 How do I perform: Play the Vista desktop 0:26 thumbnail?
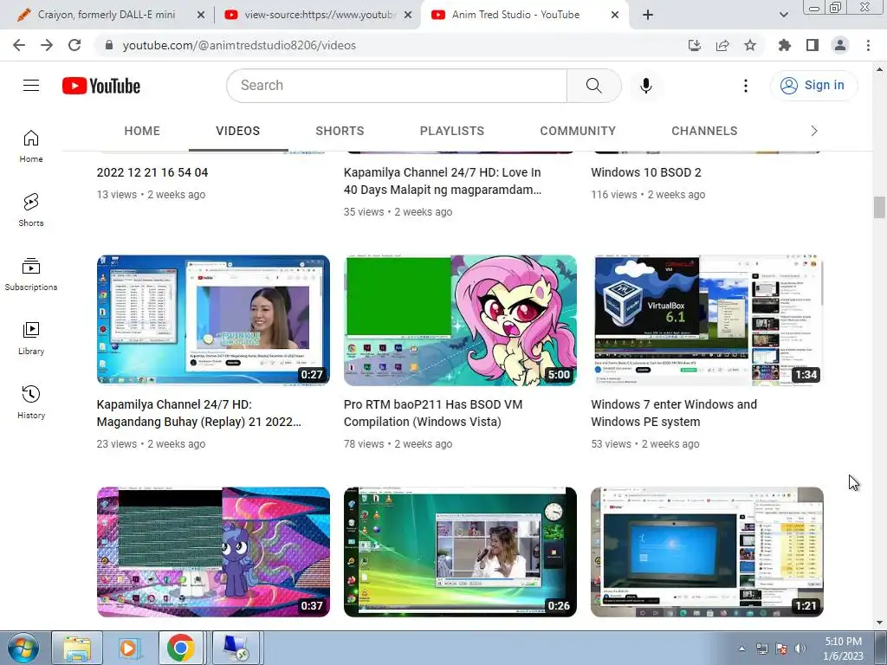[460, 552]
